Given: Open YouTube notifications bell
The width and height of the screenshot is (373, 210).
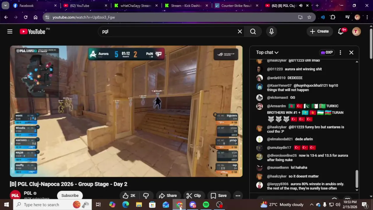Looking at the screenshot, I should 341,32.
